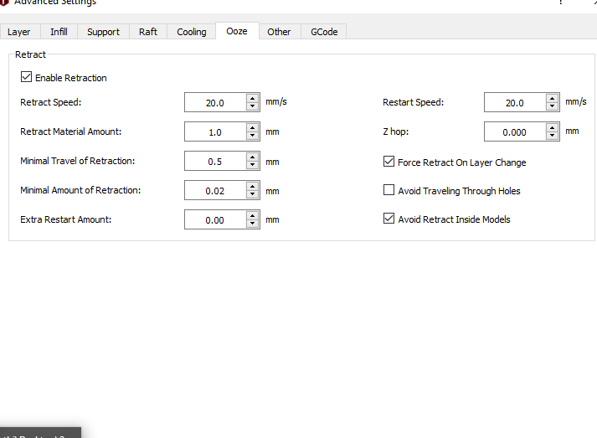Viewport: 597px width, 438px height.
Task: Decrease Z hop with down arrow
Action: [552, 136]
